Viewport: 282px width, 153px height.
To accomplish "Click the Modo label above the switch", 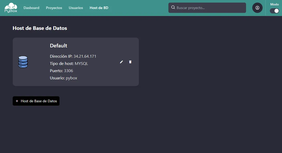I will tap(274, 4).
